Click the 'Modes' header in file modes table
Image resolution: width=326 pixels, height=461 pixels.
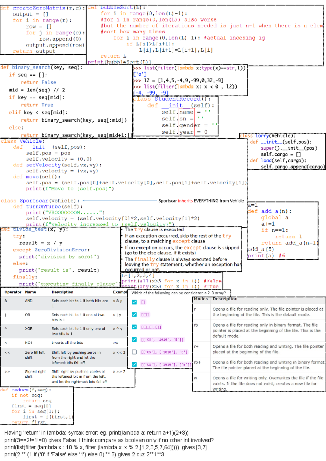pos(201,299)
